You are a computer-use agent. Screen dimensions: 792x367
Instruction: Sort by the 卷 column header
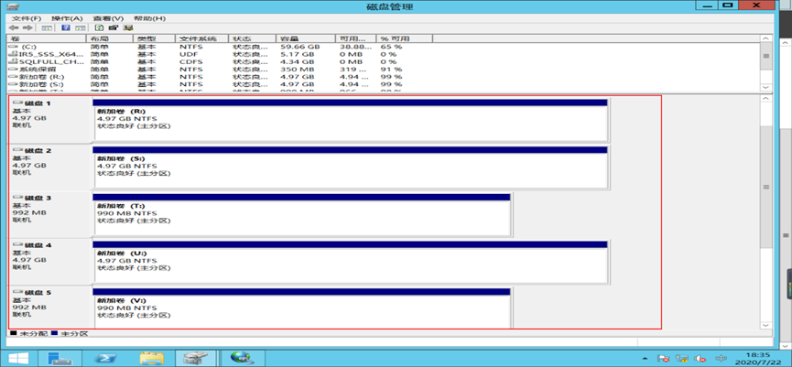tap(47, 38)
